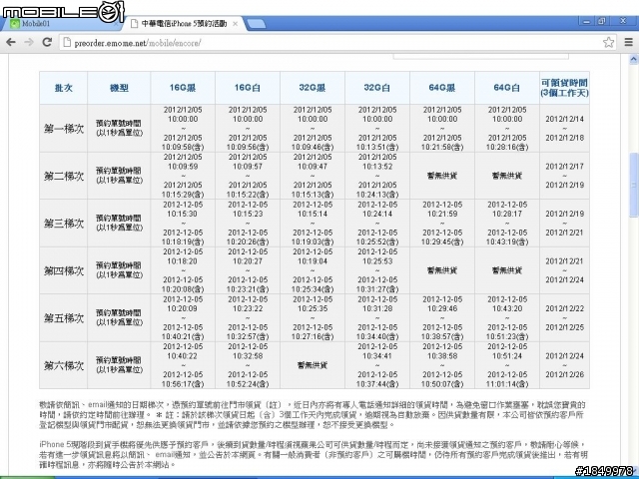Click the 16G黑 column header
The width and height of the screenshot is (639, 479).
183,88
